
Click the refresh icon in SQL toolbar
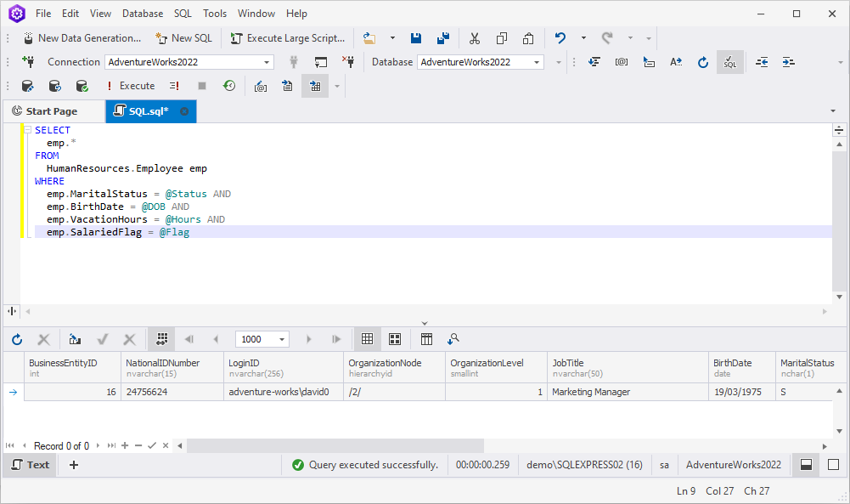pyautogui.click(x=702, y=62)
